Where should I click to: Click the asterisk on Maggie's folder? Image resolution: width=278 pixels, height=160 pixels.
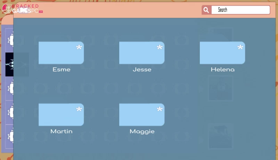point(160,110)
